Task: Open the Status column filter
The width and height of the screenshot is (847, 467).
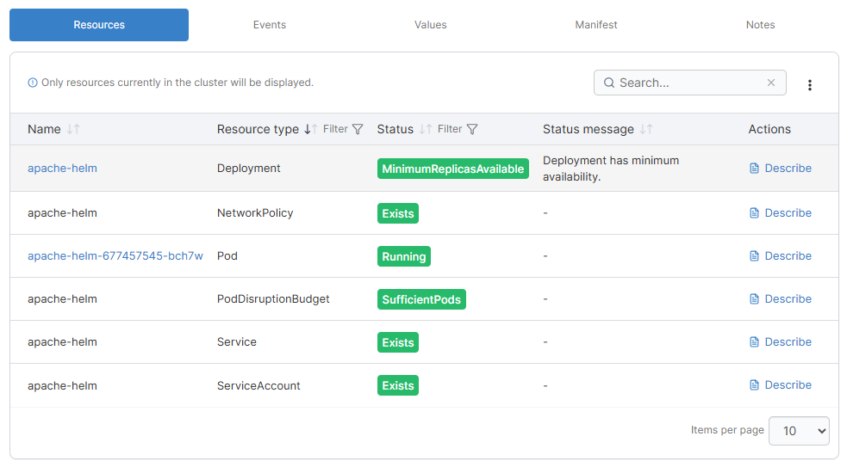Action: pos(458,129)
